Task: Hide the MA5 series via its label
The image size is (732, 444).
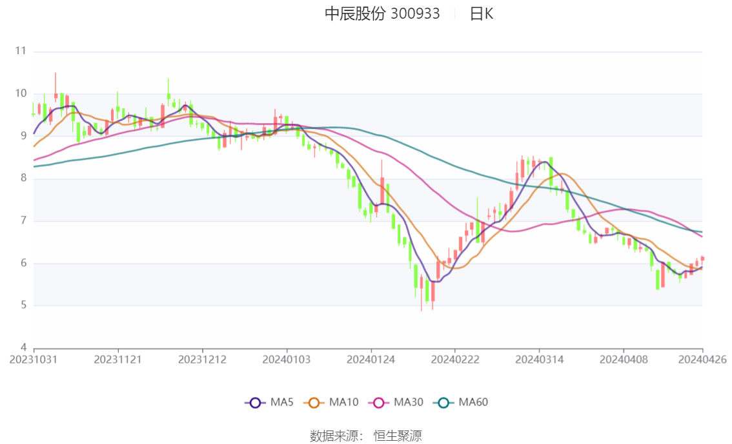Action: coord(282,402)
